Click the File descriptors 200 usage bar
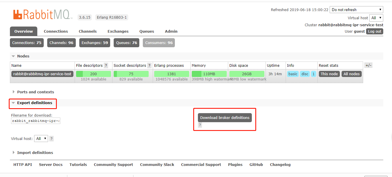The height and width of the screenshot is (177, 392). click(x=94, y=74)
